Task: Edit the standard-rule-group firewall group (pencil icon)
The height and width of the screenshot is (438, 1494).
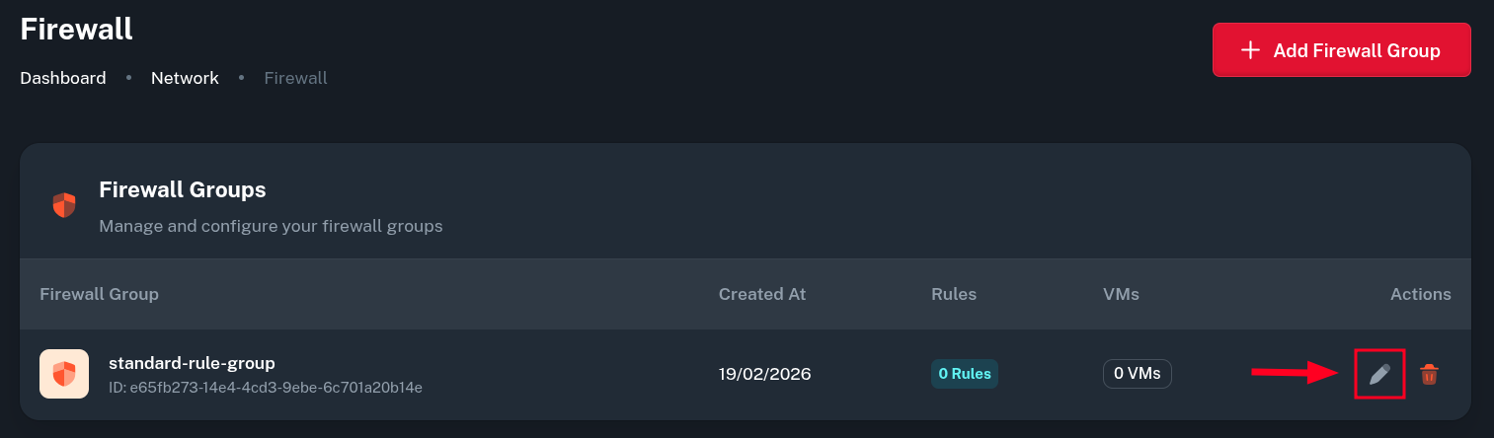Action: tap(1379, 374)
